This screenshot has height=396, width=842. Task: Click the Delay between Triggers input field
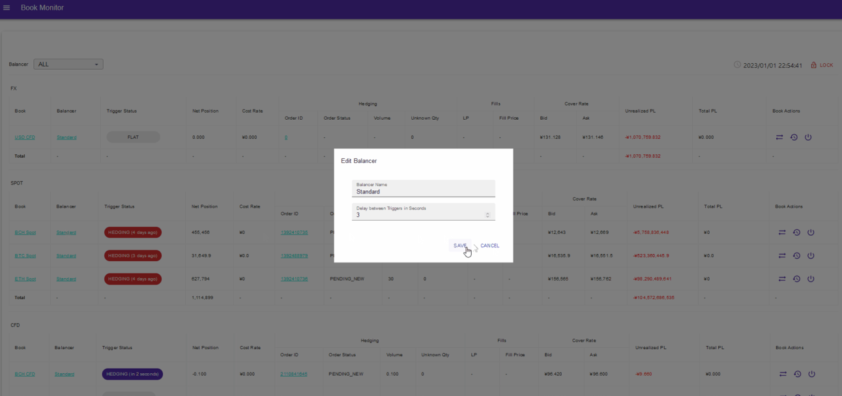[417, 215]
